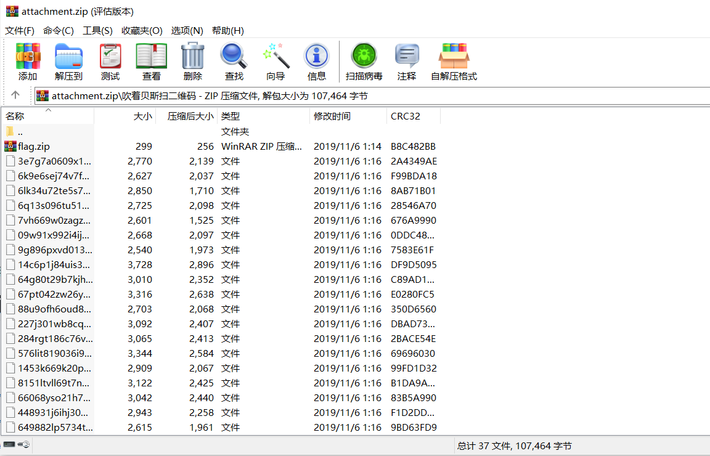Open the Favorites (收藏夹) menu
The image size is (710, 456).
(x=142, y=30)
